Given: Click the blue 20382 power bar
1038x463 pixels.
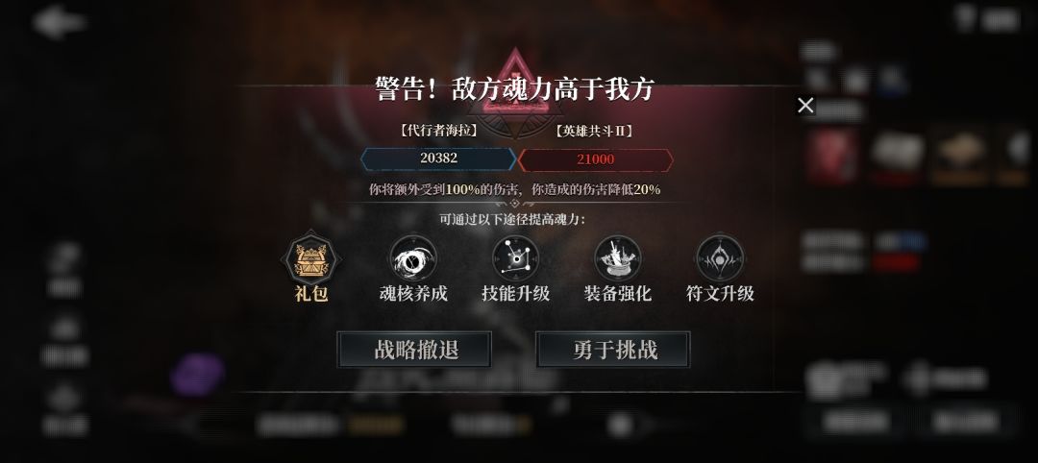Looking at the screenshot, I should 438,158.
